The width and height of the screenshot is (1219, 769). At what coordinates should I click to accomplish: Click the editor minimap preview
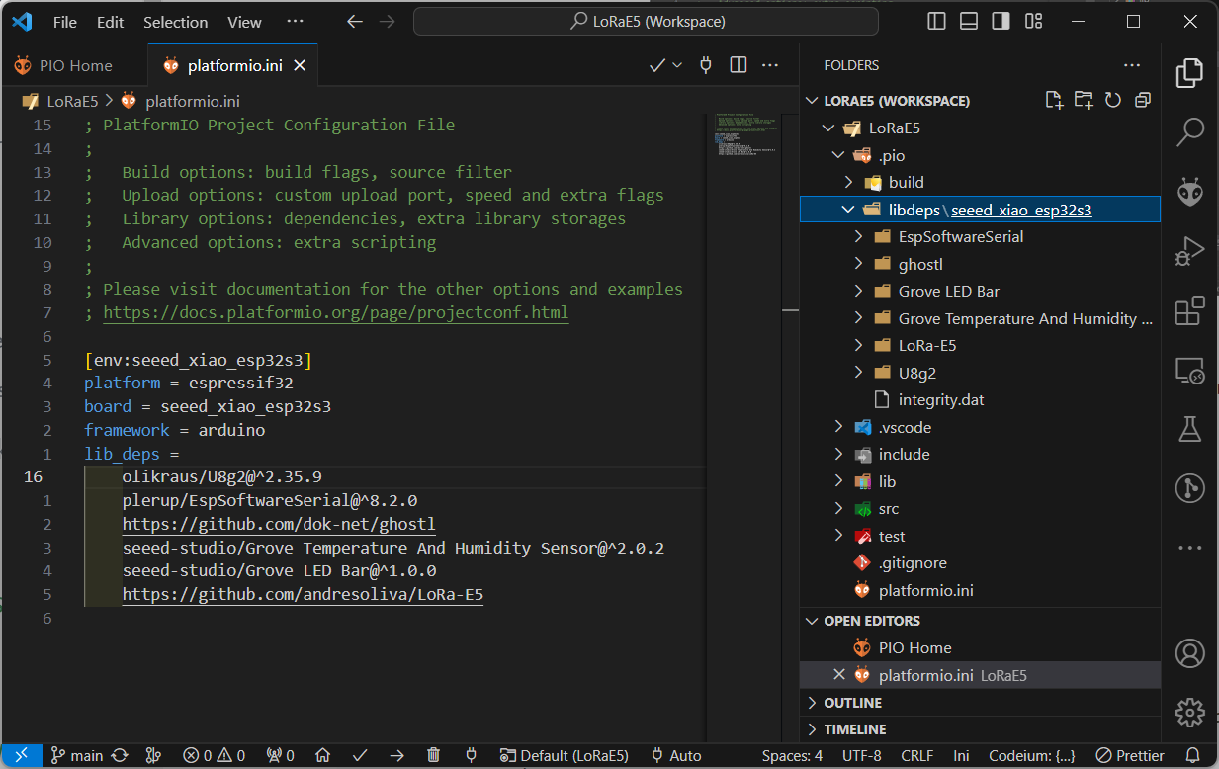point(746,134)
